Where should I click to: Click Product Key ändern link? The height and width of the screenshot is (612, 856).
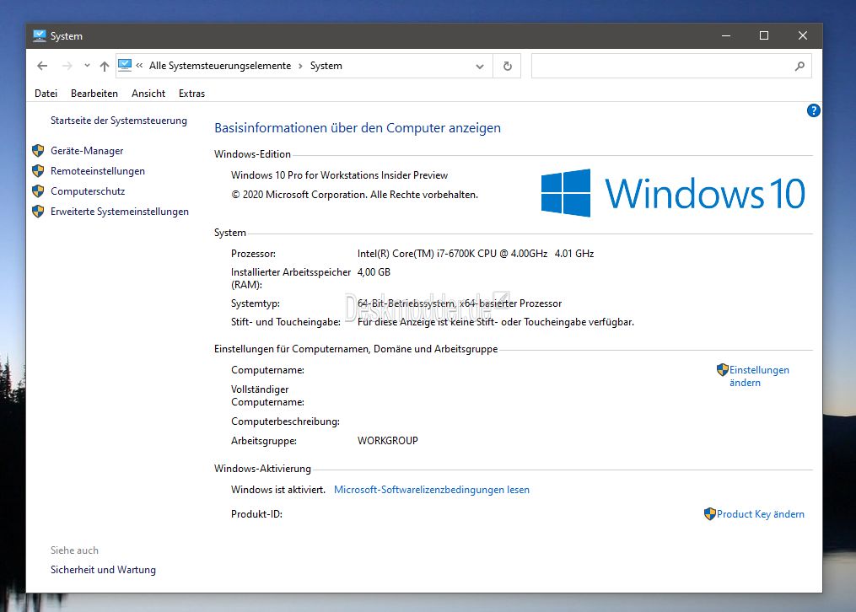coord(761,514)
